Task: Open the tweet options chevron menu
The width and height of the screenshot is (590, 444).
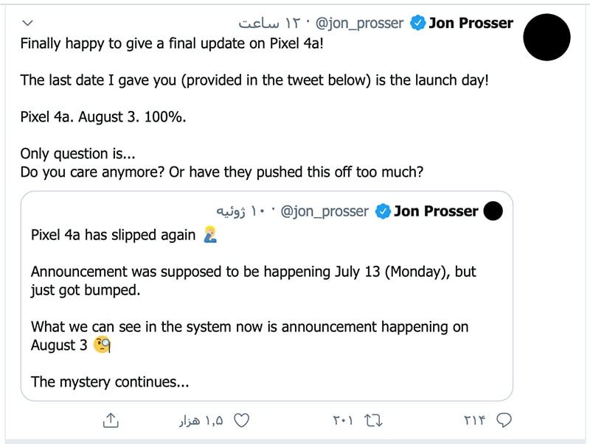Action: pos(27,24)
